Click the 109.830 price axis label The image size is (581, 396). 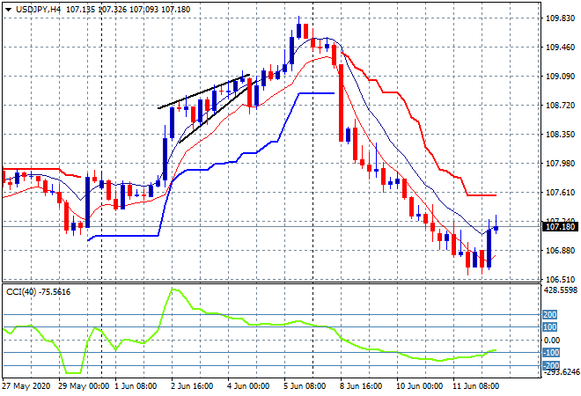pos(558,18)
